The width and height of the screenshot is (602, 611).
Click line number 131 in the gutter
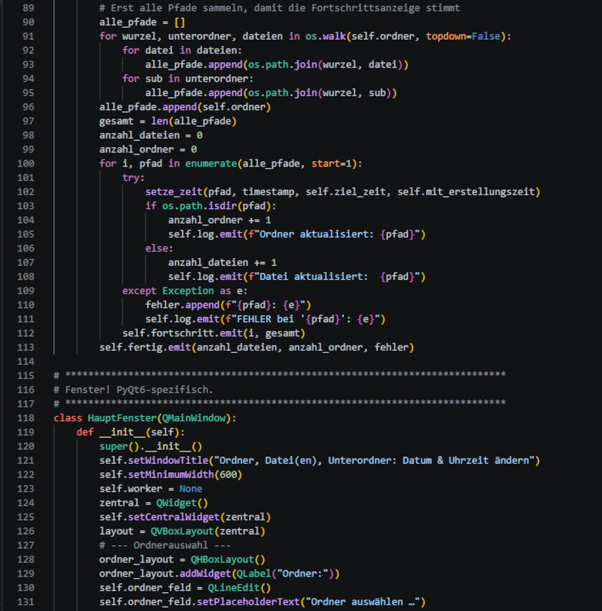[x=26, y=601]
